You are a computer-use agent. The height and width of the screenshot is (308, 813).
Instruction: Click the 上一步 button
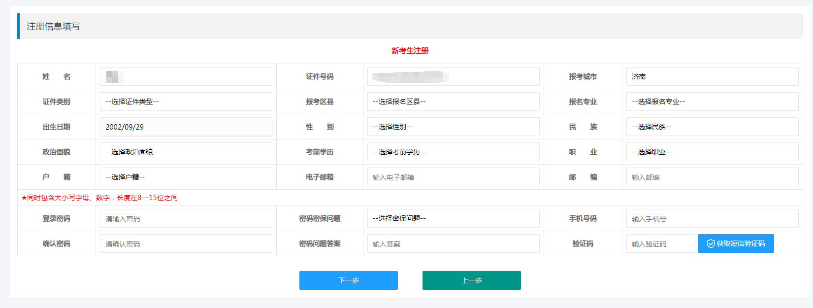(x=471, y=280)
